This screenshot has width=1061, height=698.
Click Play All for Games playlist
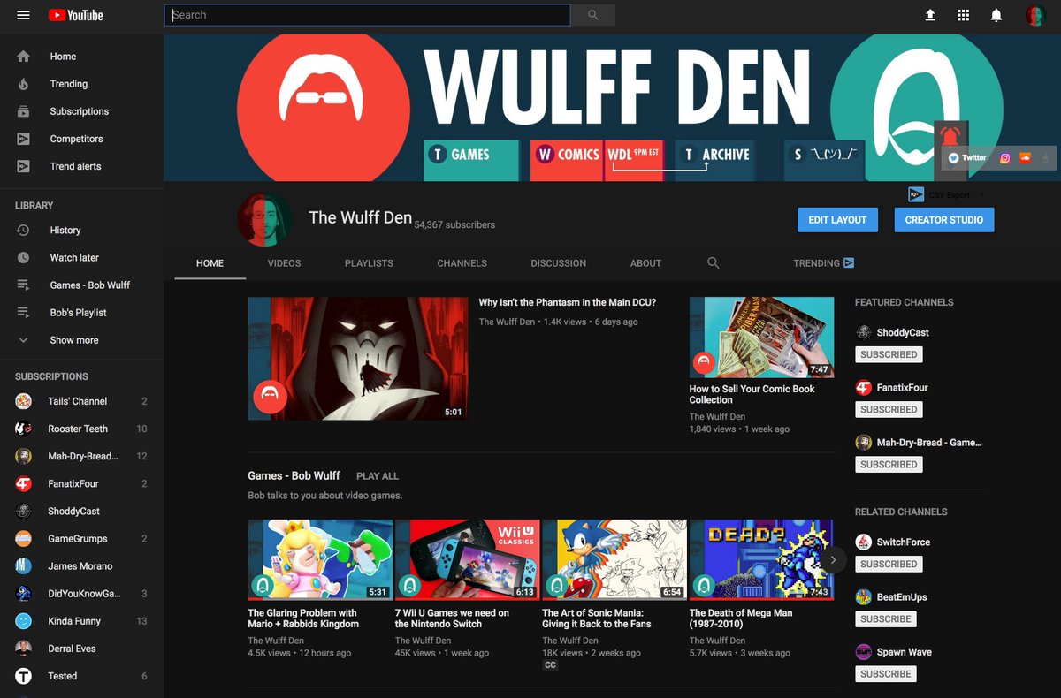(378, 476)
